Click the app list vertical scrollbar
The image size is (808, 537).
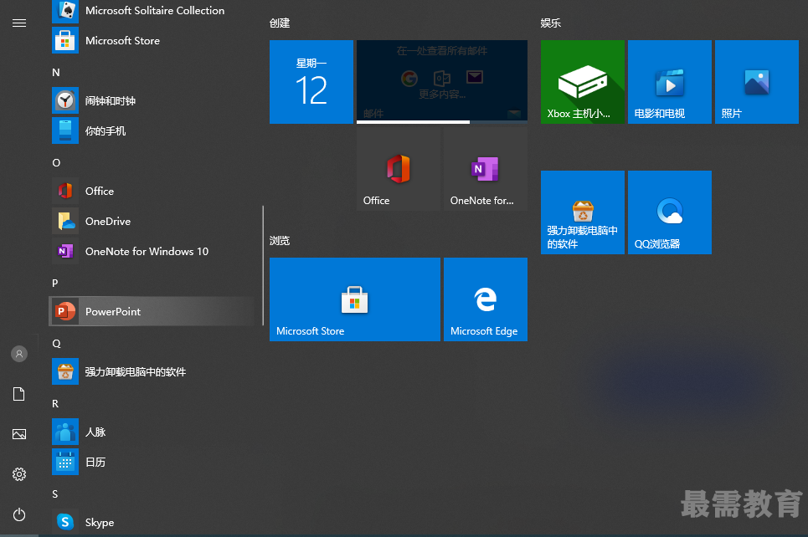point(263,265)
